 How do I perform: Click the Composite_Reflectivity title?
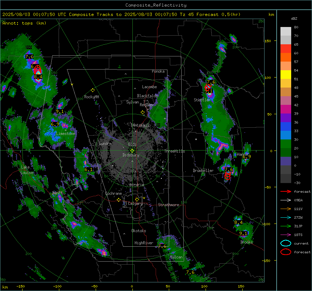coord(156,5)
